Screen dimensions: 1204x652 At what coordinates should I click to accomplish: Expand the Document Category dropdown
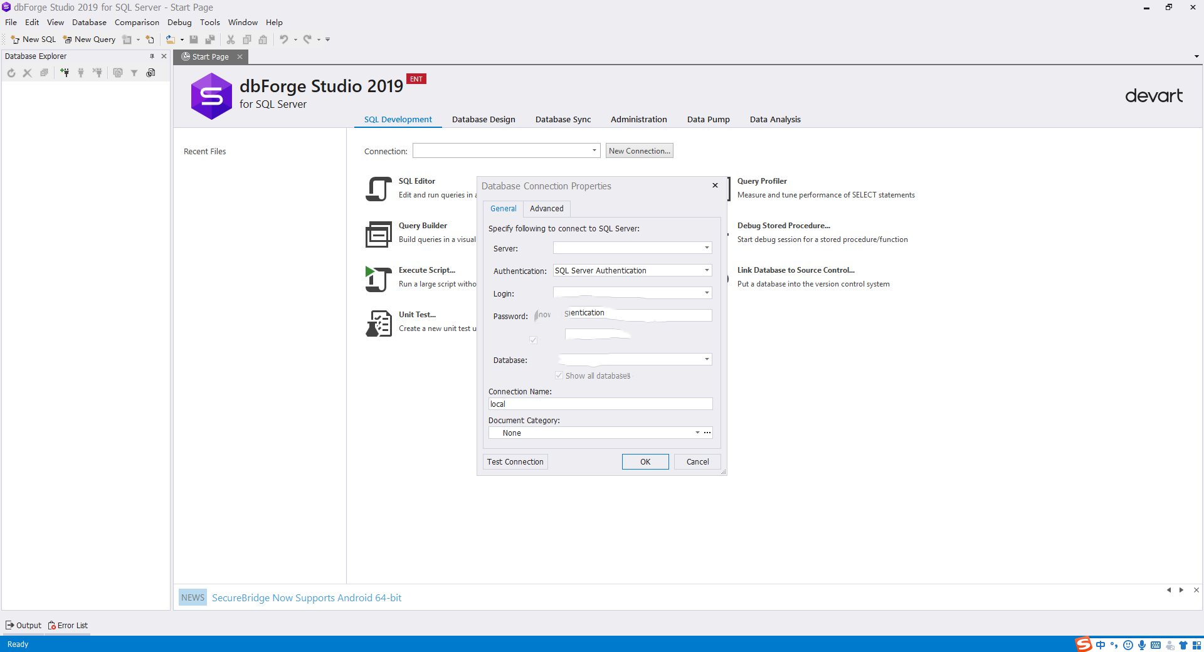point(697,433)
